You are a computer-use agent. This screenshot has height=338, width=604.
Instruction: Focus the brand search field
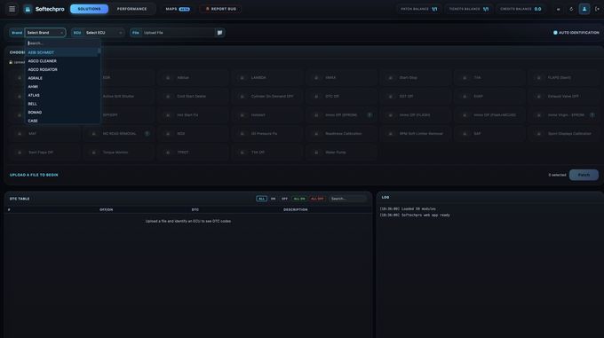[x=63, y=43]
